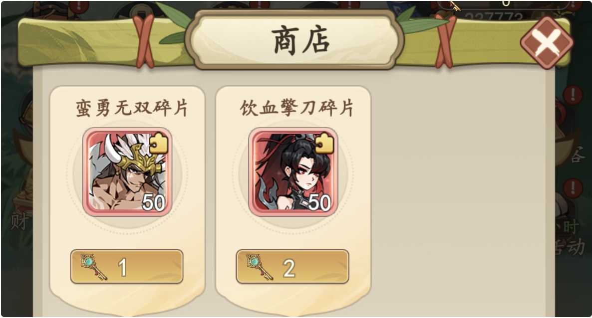Screen dimensions: 592x318
Task: Click the 蛮勇无双碎片 item title
Action: coord(132,108)
